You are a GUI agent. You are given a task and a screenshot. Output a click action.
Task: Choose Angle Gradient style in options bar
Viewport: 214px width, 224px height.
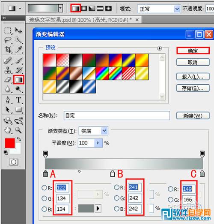coord(92,9)
